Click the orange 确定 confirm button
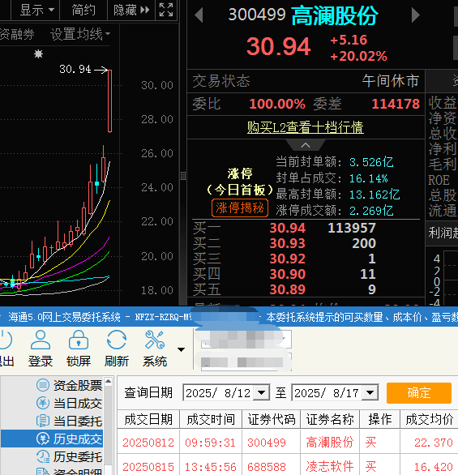This screenshot has width=458, height=475. 419,393
